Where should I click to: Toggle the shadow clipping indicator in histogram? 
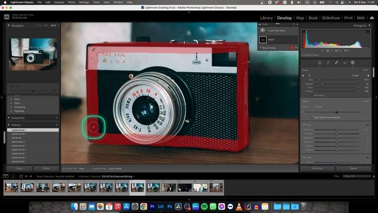coord(304,31)
